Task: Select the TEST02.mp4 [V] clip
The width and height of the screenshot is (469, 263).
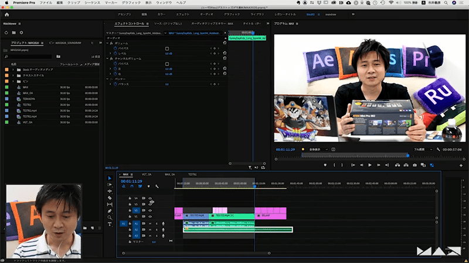Action: (232, 215)
